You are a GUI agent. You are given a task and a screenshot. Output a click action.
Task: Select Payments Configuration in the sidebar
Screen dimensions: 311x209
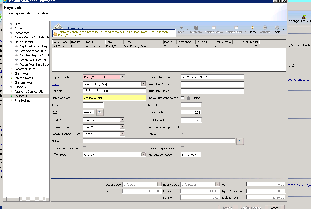29,92
